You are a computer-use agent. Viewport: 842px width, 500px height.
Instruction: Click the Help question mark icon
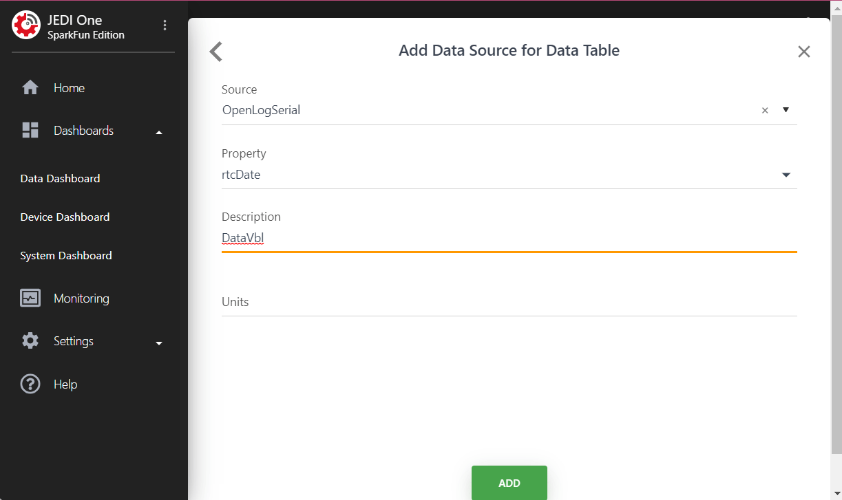click(x=30, y=384)
